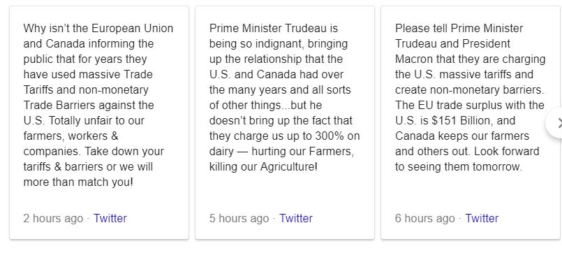Screen dimensions: 562x260
Task: Open the tweet starting 'Prime Minister Trudeau is'
Action: click(285, 97)
